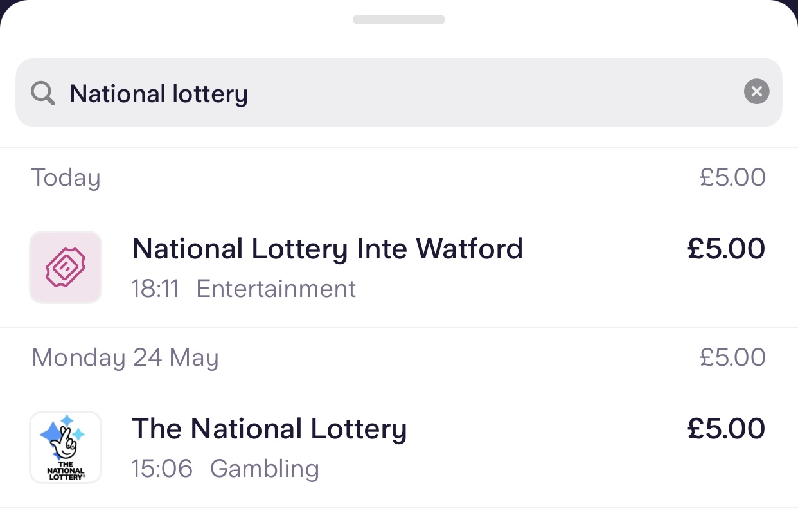798x511 pixels.
Task: Select the Monday 24 May header
Action: click(125, 357)
